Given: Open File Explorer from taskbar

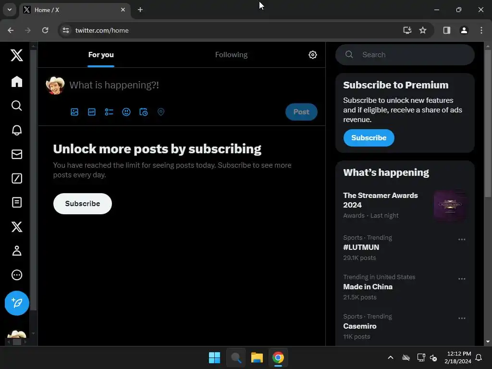Looking at the screenshot, I should pyautogui.click(x=257, y=357).
